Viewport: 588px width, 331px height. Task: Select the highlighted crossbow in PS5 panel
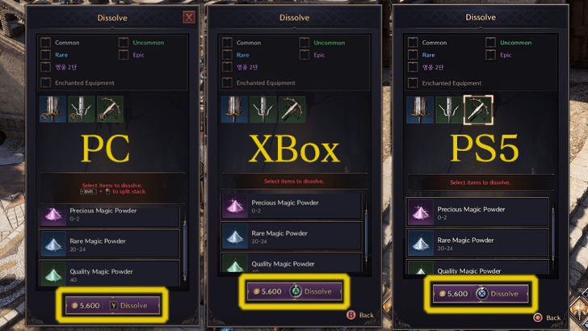pyautogui.click(x=478, y=110)
